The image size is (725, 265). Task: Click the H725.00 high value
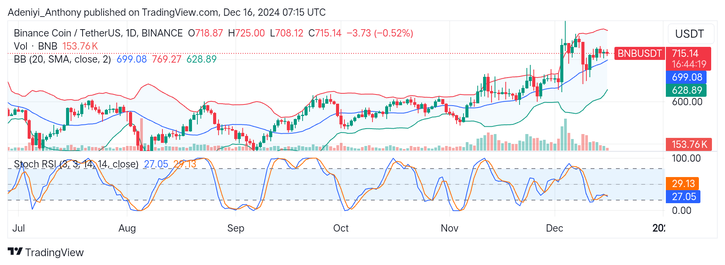(x=246, y=33)
